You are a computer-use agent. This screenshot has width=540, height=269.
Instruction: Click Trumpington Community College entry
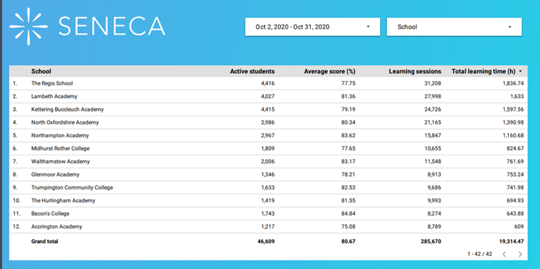point(72,188)
